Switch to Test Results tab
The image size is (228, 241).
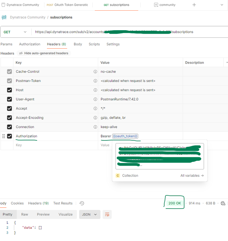pos(63,203)
